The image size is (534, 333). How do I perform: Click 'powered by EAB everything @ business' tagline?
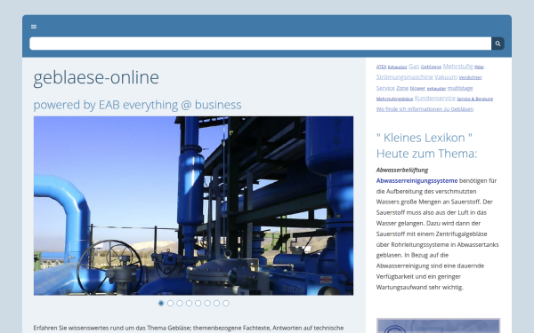pos(137,105)
